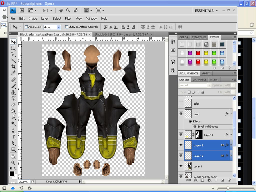
Task: Hide the seam layer
Action: click(181, 114)
